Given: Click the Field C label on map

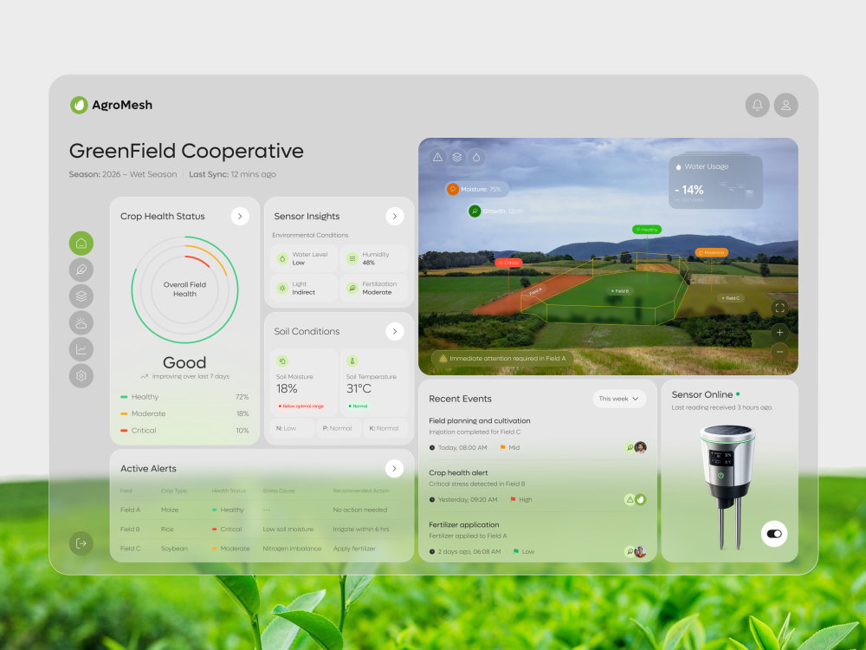Looking at the screenshot, I should tap(731, 298).
